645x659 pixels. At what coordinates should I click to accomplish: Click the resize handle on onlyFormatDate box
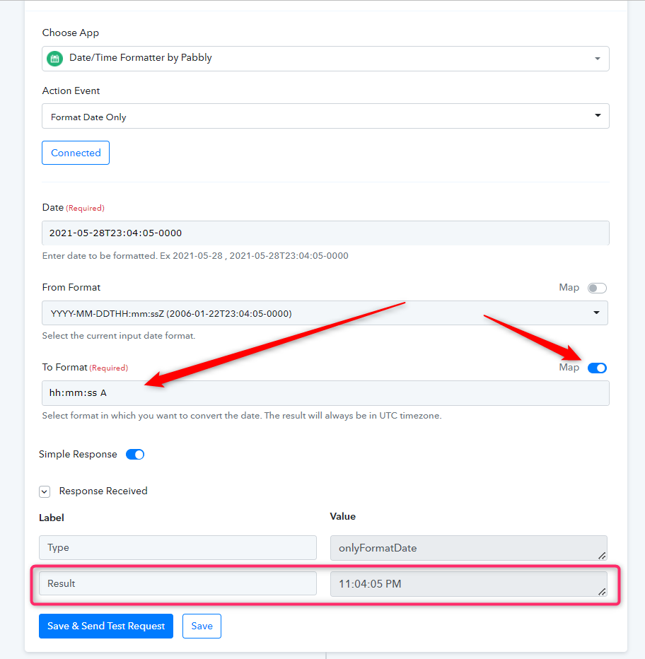click(x=602, y=556)
